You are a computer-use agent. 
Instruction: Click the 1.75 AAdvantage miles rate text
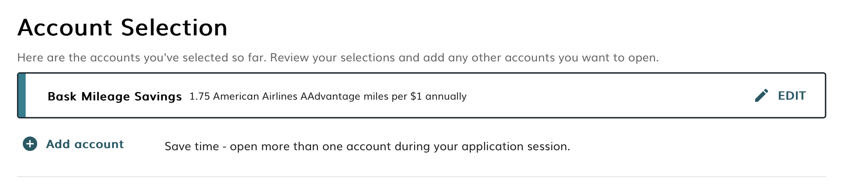tap(328, 96)
